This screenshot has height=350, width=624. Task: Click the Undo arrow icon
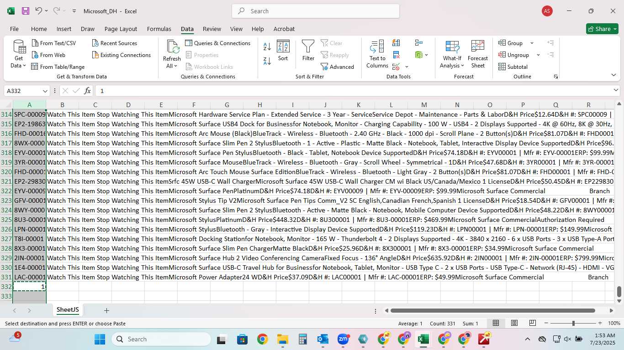pos(39,11)
